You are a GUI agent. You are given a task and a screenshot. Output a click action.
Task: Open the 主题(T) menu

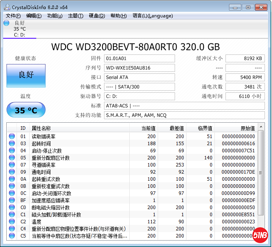[x=76, y=16]
